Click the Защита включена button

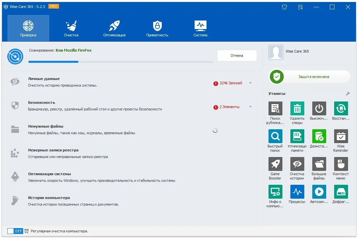pos(310,77)
